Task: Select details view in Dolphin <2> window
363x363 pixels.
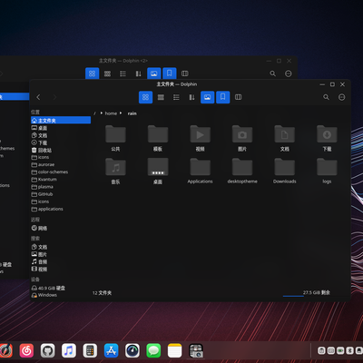Action: click(x=123, y=74)
